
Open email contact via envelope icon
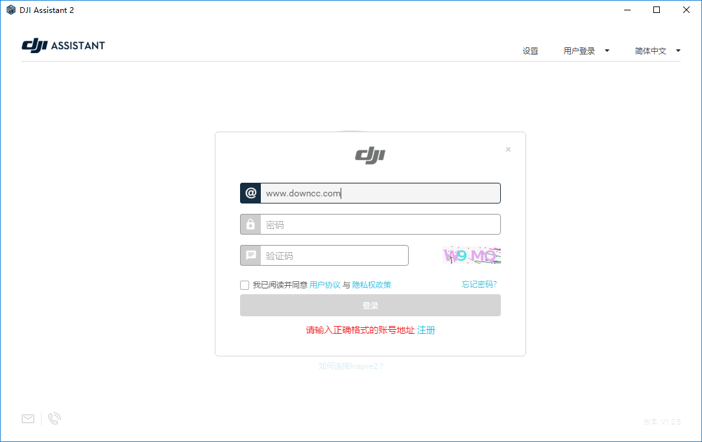point(27,418)
